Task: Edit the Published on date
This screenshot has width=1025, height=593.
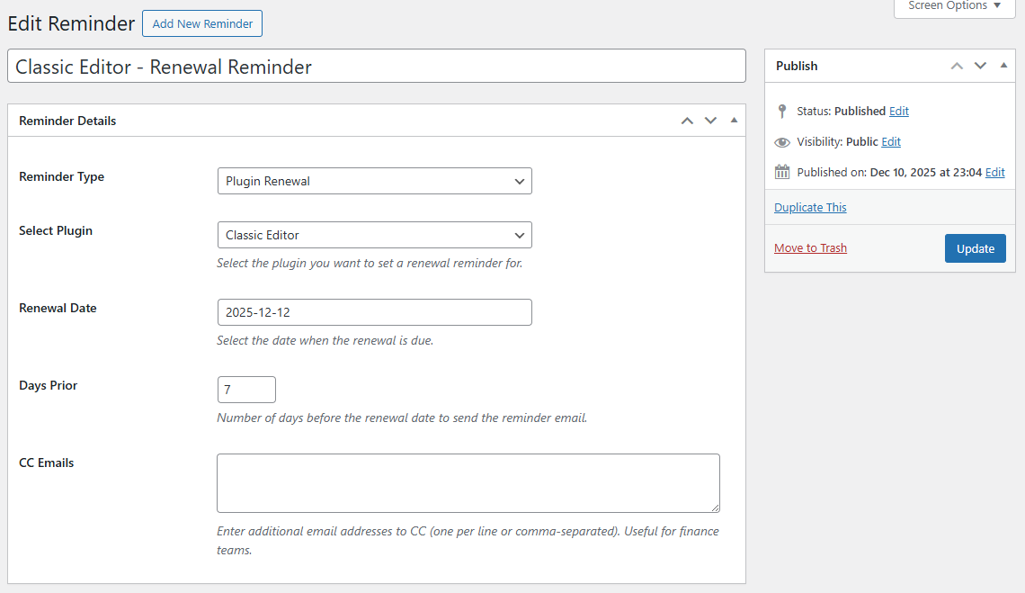Action: 995,172
